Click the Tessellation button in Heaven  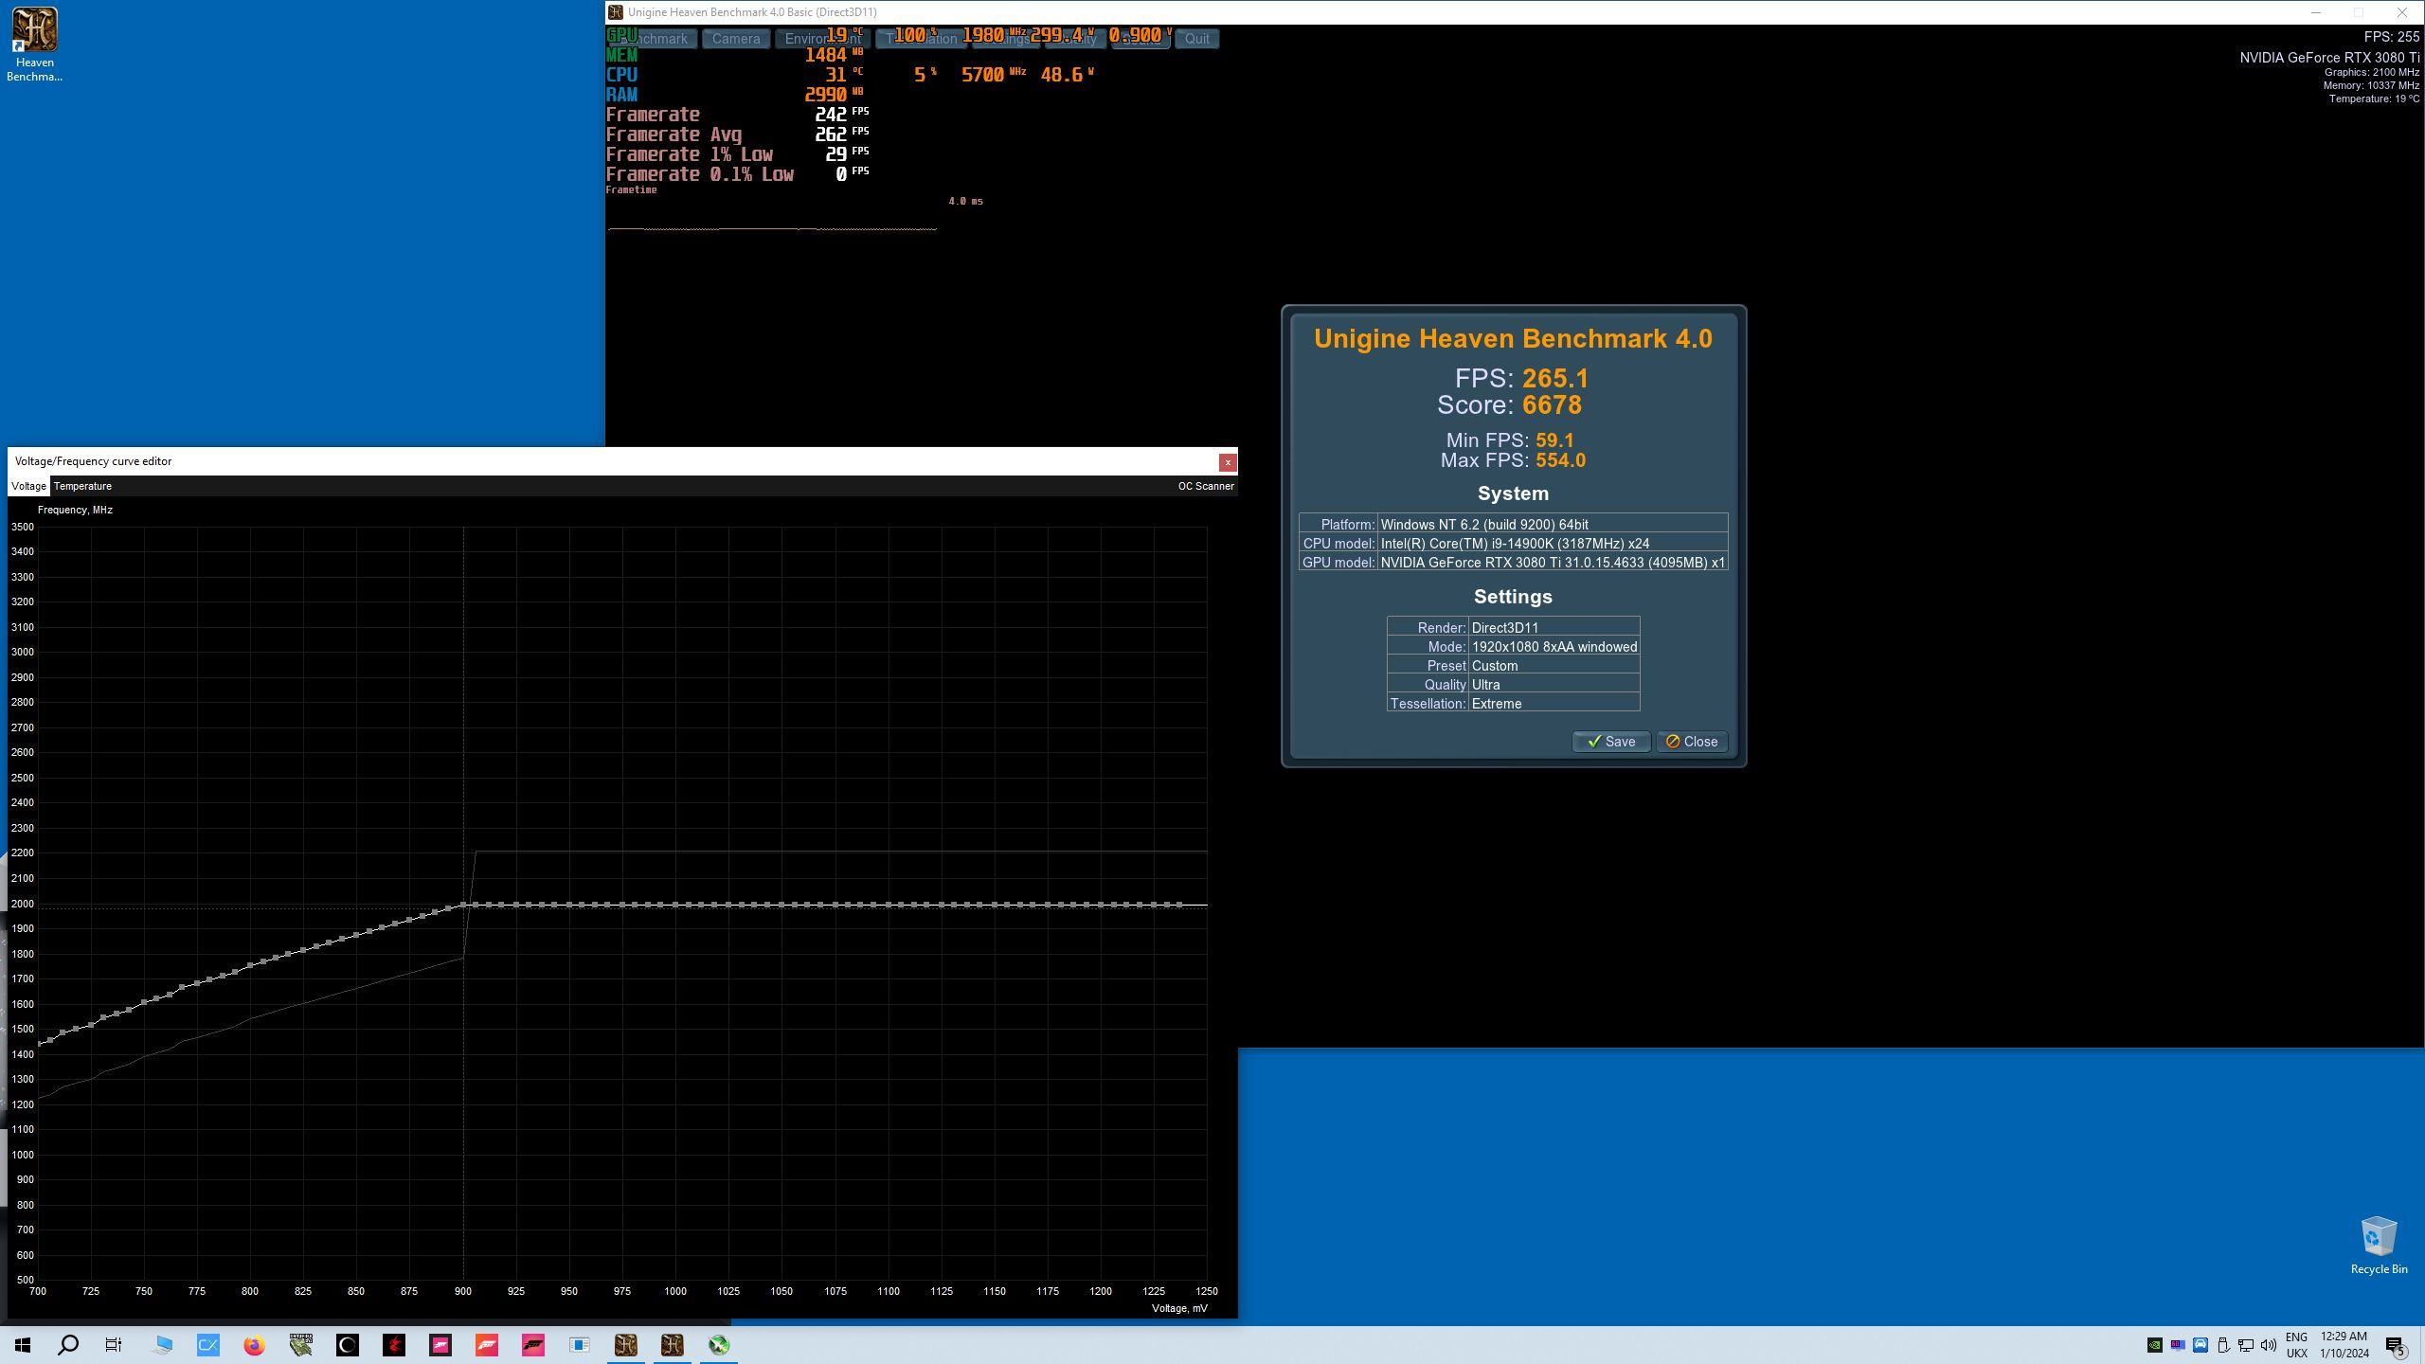click(x=922, y=39)
